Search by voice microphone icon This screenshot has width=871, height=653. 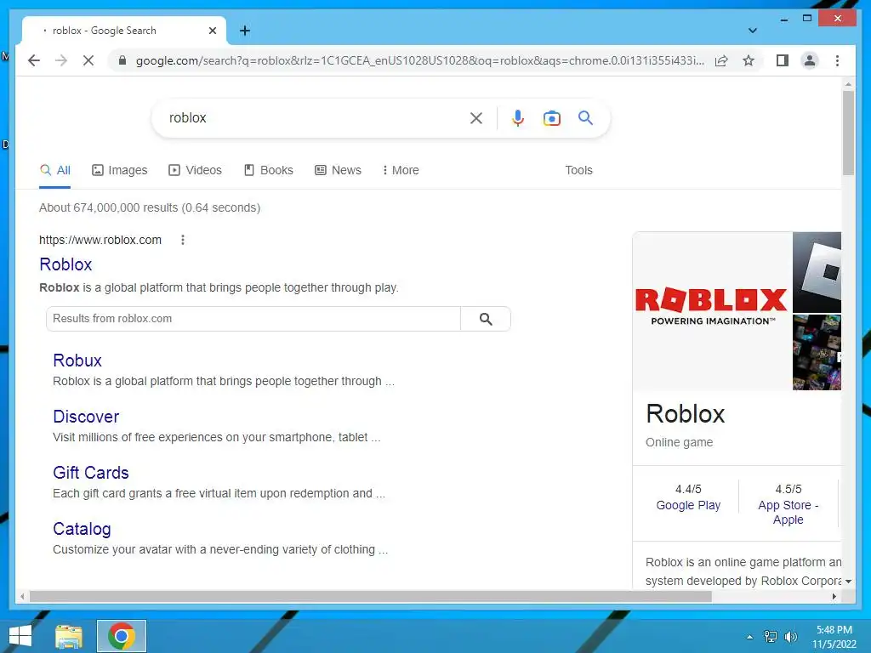[x=518, y=117]
